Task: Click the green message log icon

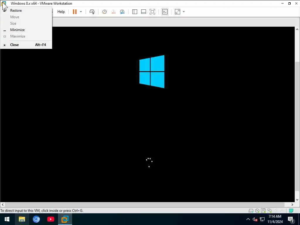Action: tap(291, 211)
